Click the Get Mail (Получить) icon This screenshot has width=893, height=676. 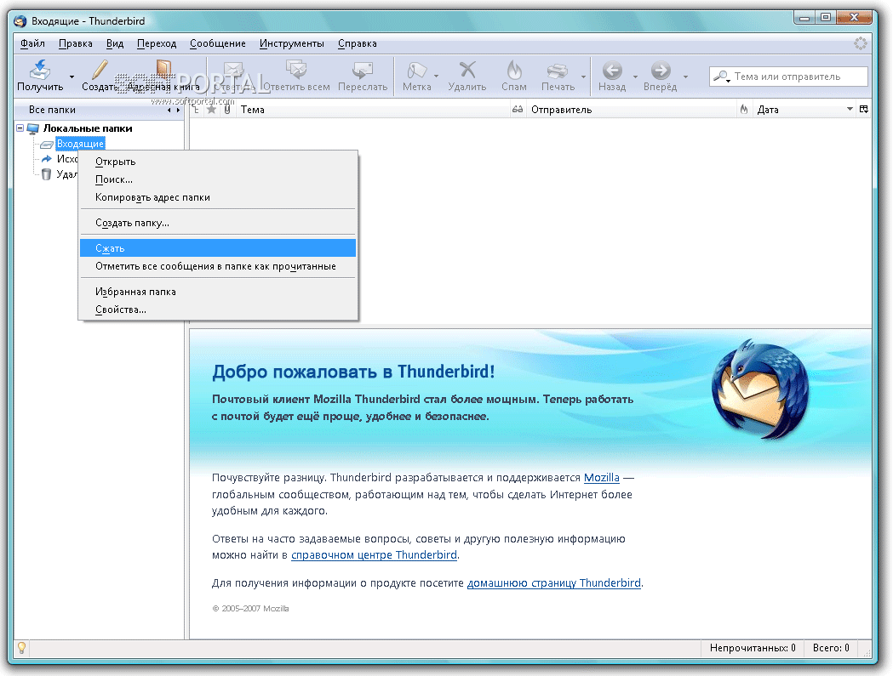coord(40,70)
